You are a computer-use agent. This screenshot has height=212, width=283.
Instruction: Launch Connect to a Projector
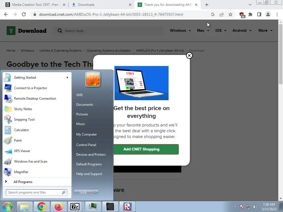[x=37, y=88]
